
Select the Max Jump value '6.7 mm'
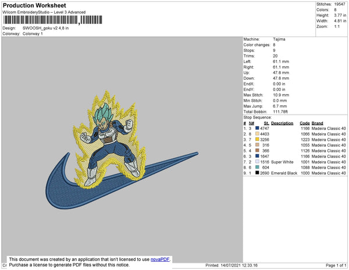280,106
